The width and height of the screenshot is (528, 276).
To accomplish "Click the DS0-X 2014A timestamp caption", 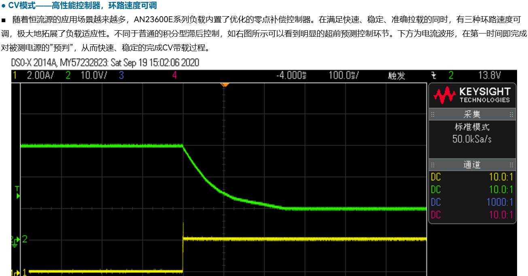I will coord(106,63).
